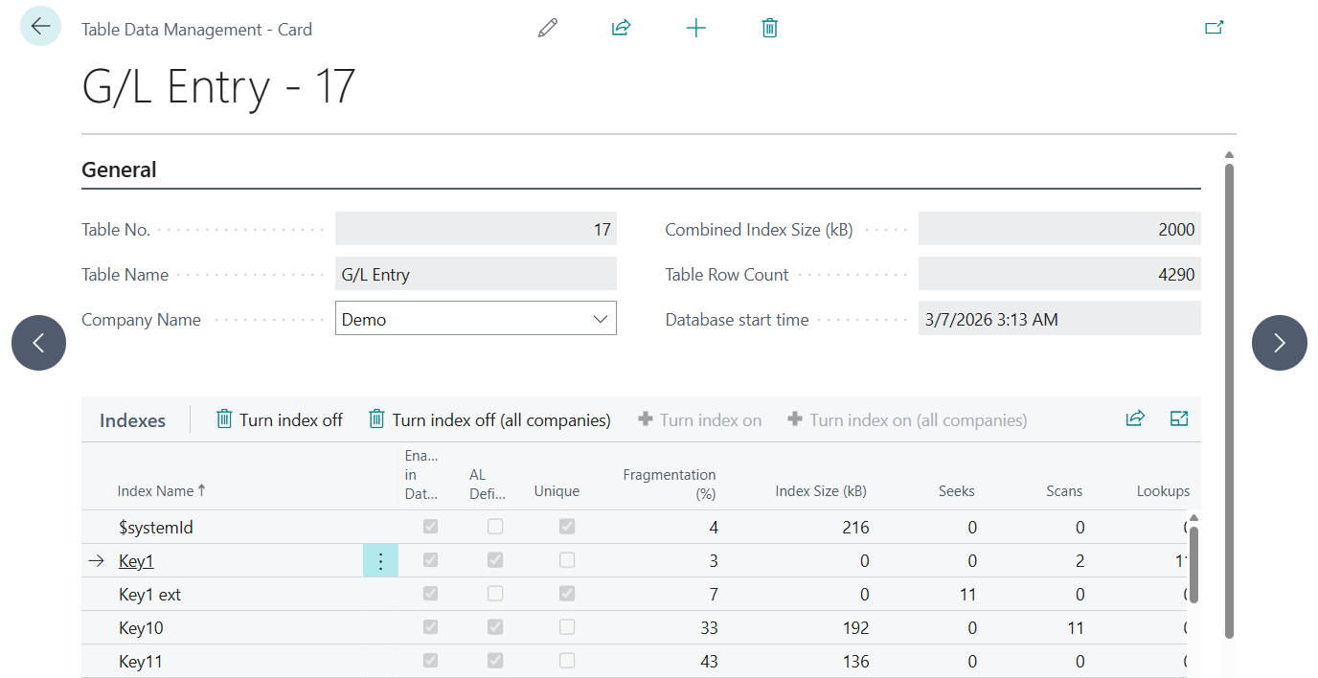This screenshot has height=678, width=1318.
Task: Open the three-dot menu on the Key1 row
Action: (x=379, y=559)
